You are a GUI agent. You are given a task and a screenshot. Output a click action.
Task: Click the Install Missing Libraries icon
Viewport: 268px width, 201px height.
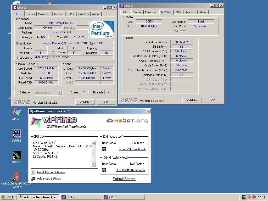pyautogui.click(x=33, y=172)
